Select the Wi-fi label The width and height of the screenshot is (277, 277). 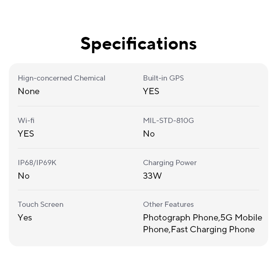tap(26, 120)
